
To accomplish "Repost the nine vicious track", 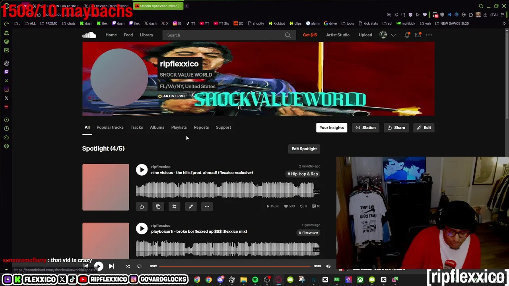I will 174,207.
